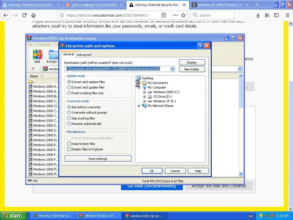Image resolution: width=293 pixels, height=220 pixels.
Task: Open Ultimate Windows XP taskbar button
Action: pos(99,216)
